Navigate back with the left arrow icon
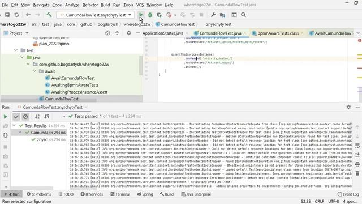The height and width of the screenshot is (204, 362). tap(28, 15)
